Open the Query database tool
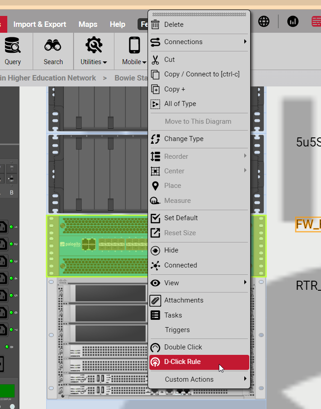 (x=13, y=51)
